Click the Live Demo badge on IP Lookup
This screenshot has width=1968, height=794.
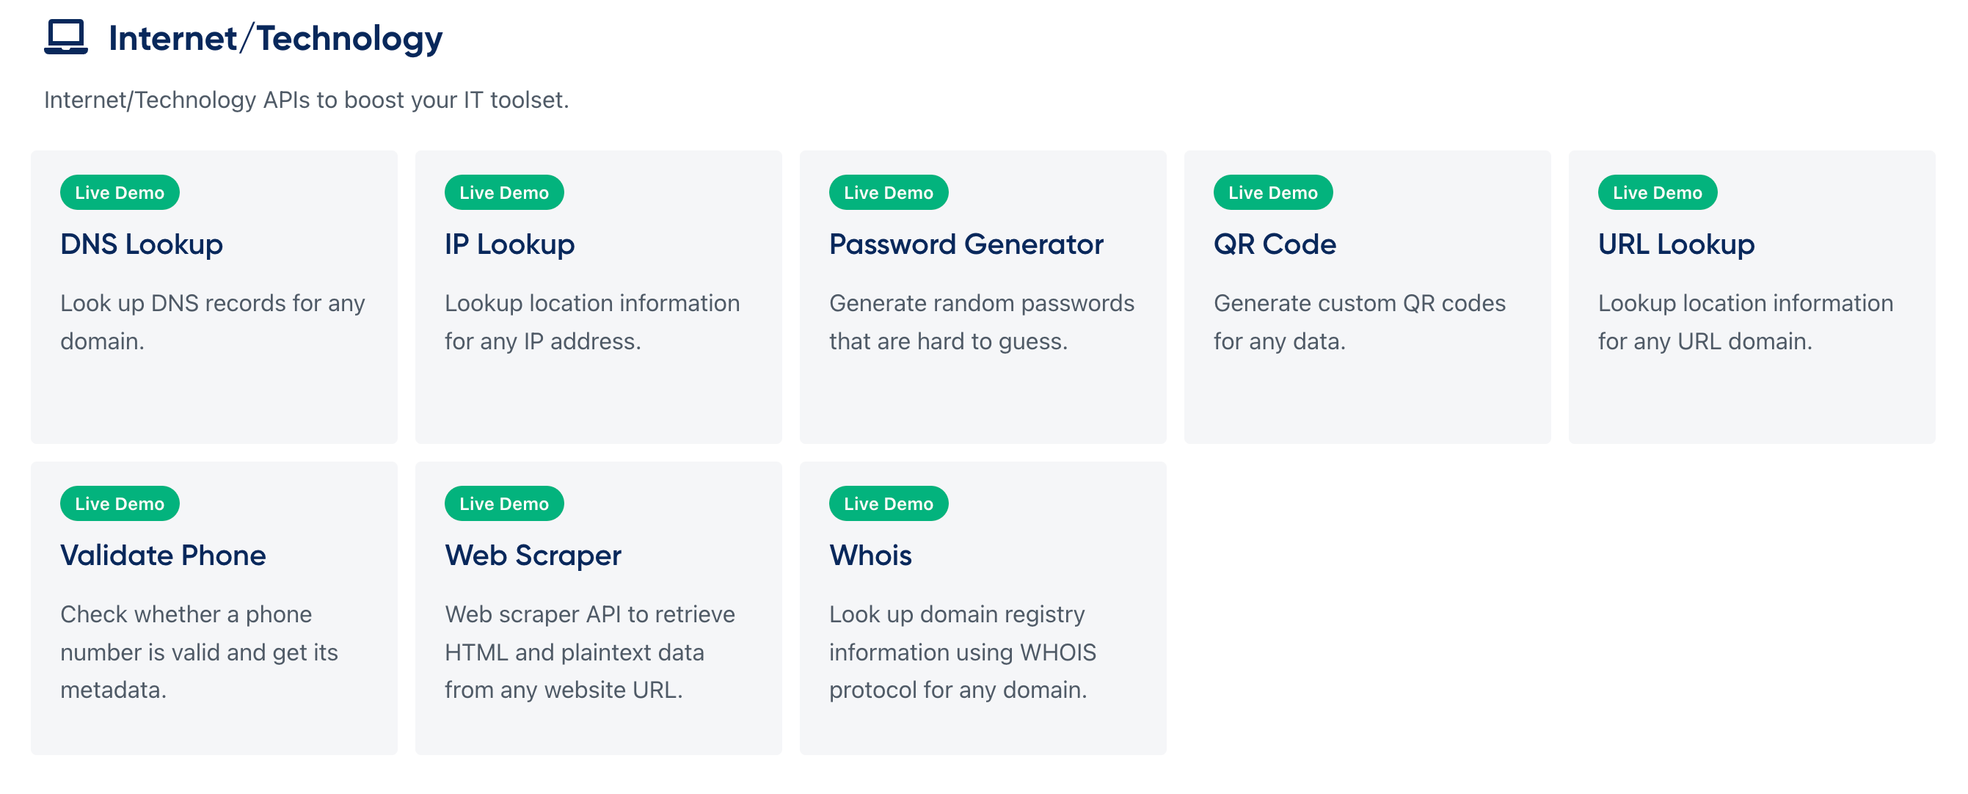tap(503, 192)
